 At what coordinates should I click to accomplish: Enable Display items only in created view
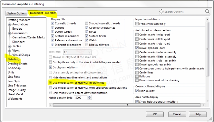pyautogui.click(x=50, y=62)
